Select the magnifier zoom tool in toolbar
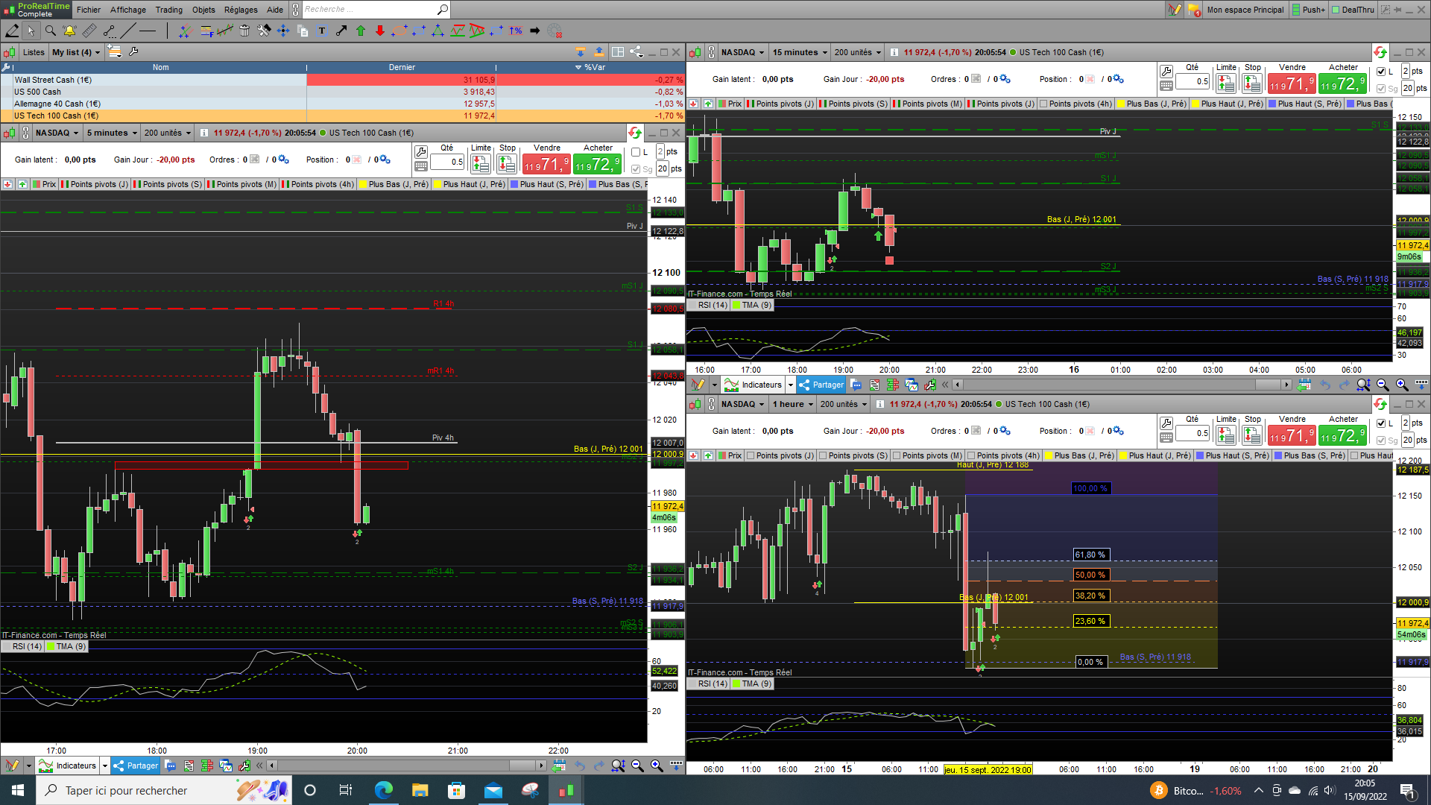This screenshot has height=805, width=1431. pos(50,31)
